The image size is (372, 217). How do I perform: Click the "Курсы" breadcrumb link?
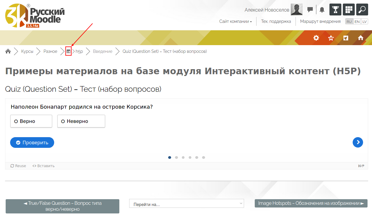27,51
